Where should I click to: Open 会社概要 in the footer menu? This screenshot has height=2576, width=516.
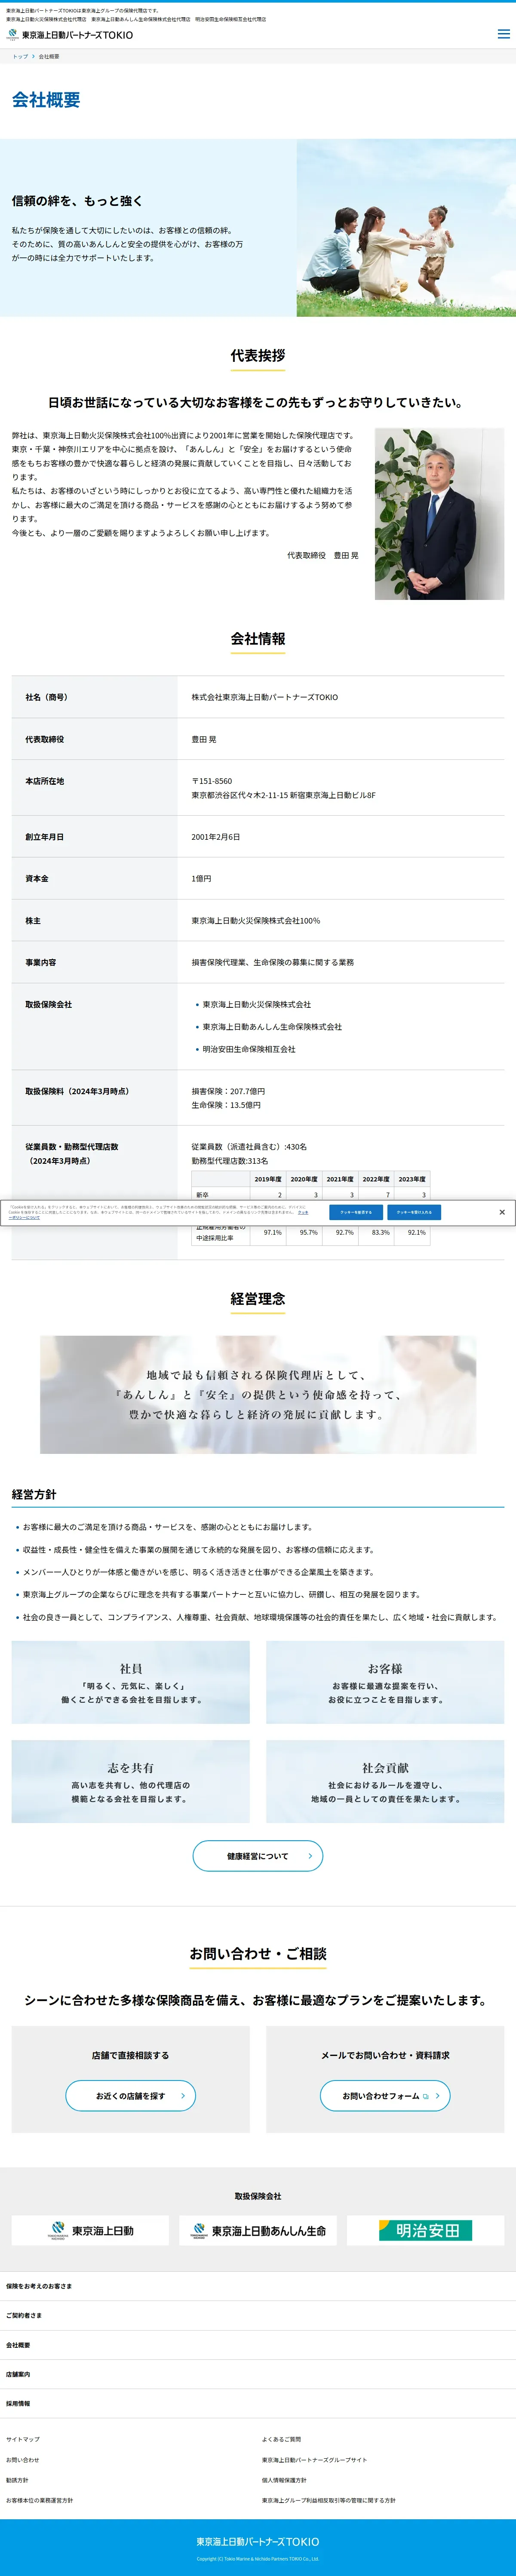click(x=258, y=2345)
